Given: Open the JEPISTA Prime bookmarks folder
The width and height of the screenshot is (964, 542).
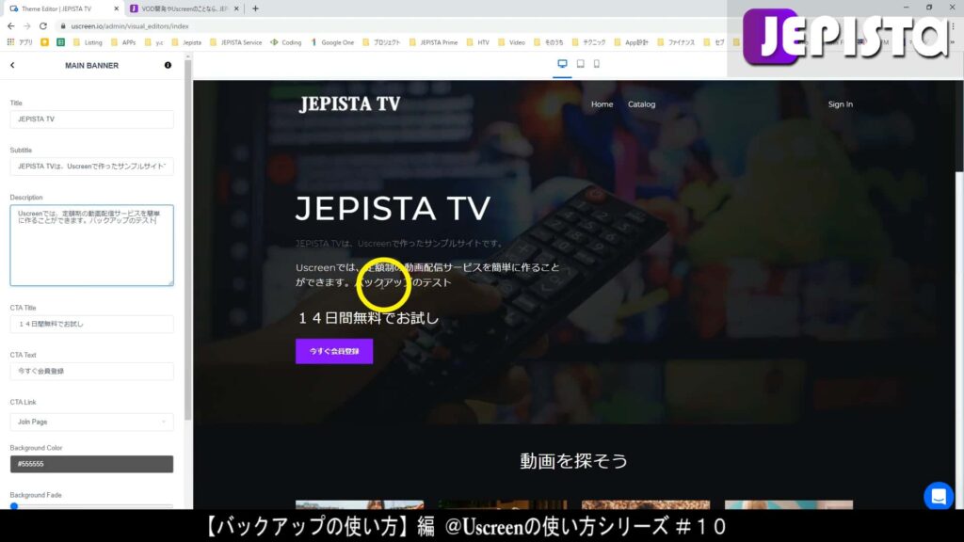Looking at the screenshot, I should point(438,42).
